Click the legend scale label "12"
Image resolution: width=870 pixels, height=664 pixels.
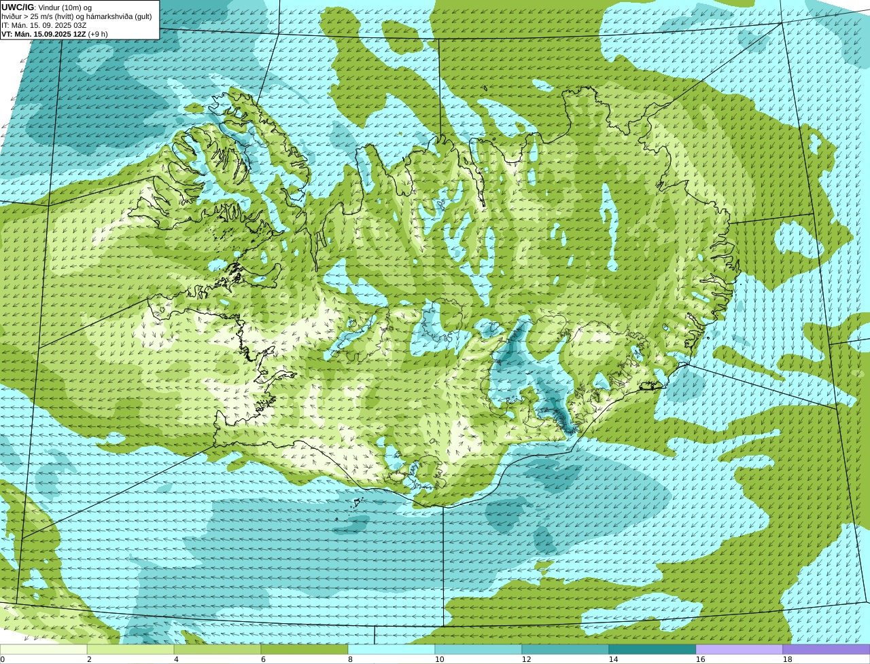(x=526, y=659)
